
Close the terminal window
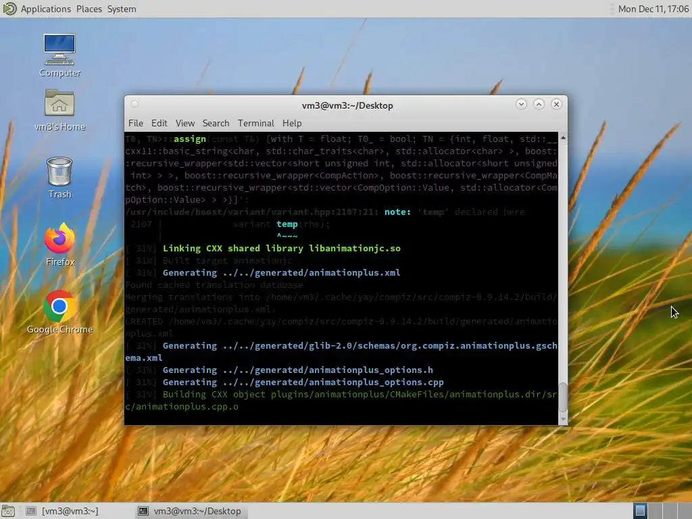(557, 104)
